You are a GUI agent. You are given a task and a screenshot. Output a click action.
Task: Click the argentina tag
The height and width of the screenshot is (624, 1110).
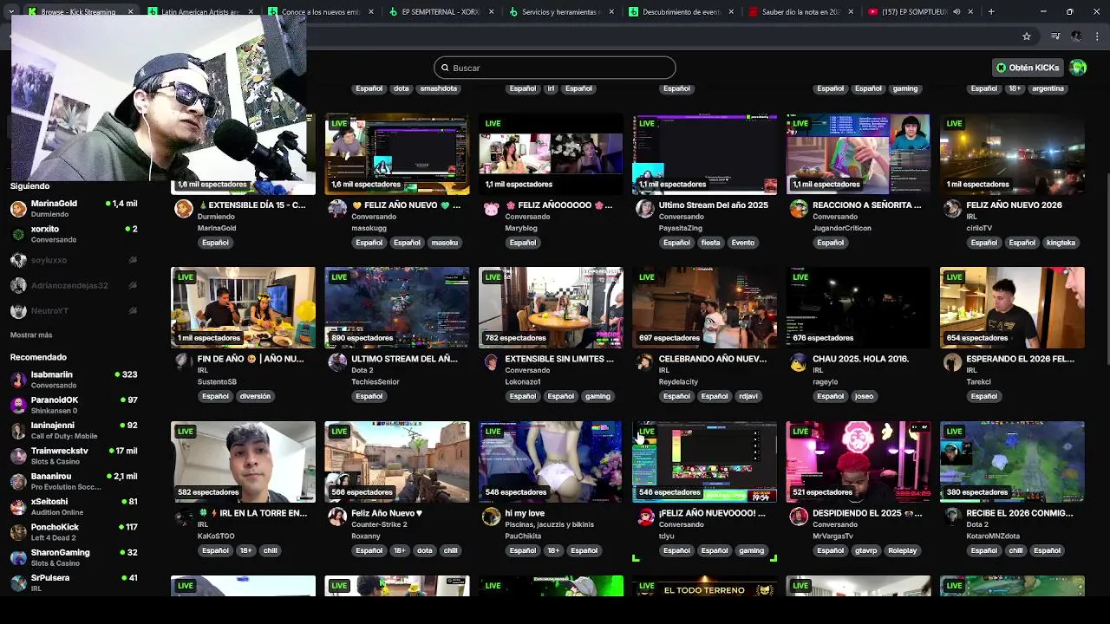click(x=1048, y=88)
